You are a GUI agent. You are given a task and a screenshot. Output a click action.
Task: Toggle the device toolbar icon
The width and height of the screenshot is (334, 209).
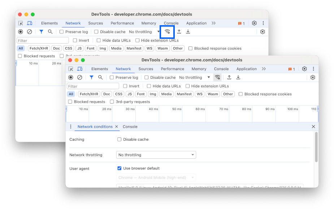point(79,69)
